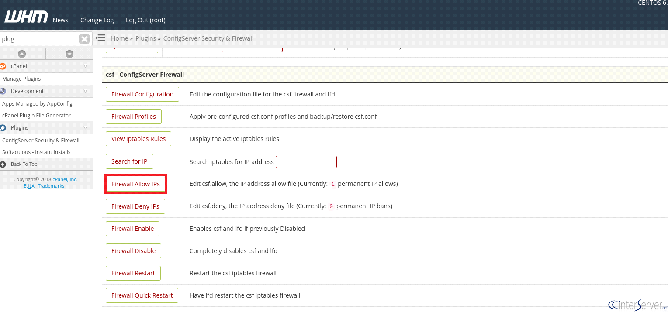Click the Back To Top link text
Viewport: 668px width, 312px height.
point(24,165)
